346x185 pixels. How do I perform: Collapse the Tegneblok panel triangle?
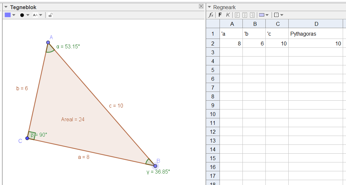click(6, 7)
